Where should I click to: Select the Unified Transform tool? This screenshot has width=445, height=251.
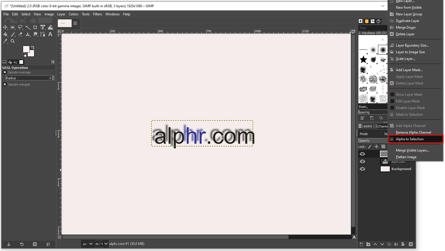pos(43,27)
